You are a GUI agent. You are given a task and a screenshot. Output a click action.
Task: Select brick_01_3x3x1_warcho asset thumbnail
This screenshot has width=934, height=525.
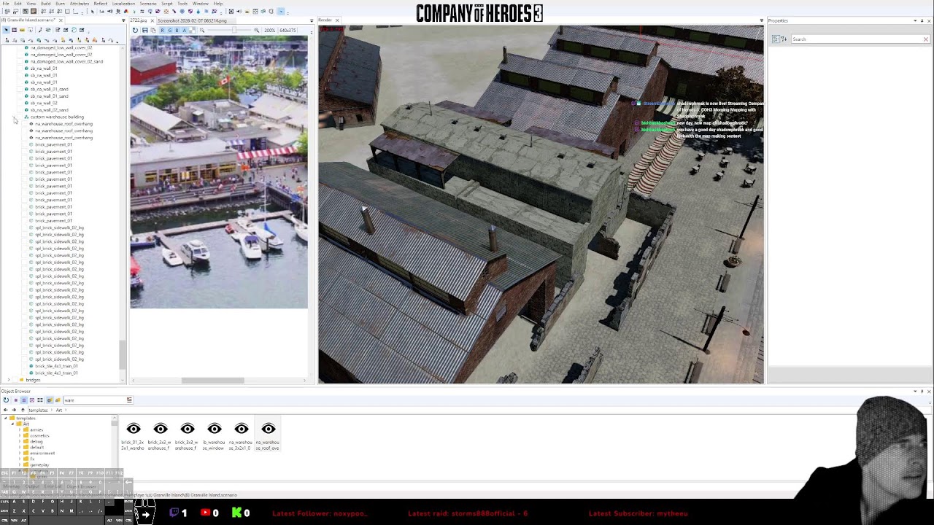[134, 435]
